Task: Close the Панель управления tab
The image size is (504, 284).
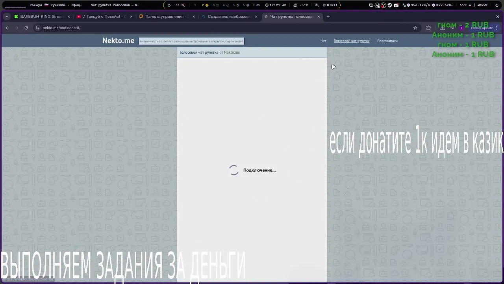Action: [x=194, y=17]
